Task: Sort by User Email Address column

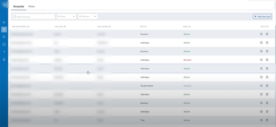Action: [21, 26]
